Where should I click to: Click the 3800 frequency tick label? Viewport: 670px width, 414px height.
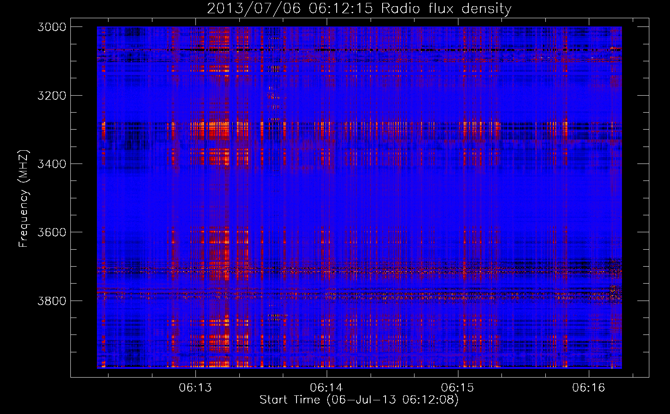[x=52, y=301]
